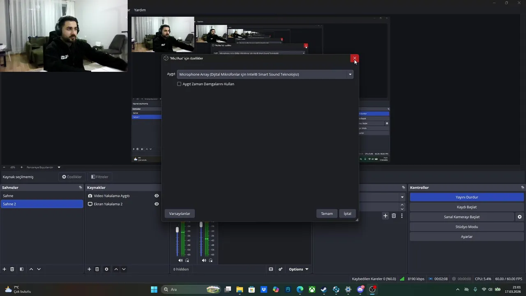Open Özellikler for selected source
This screenshot has width=526, height=296.
click(72, 177)
